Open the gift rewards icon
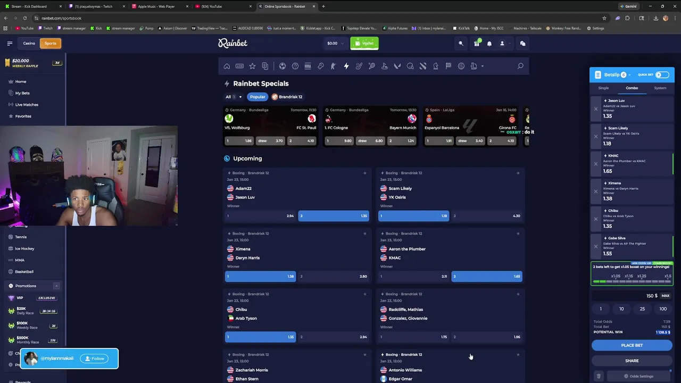Viewport: 681px width, 383px height. [x=477, y=43]
